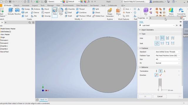188x105 pixels.
Task: Click Convert to Sheet Metal
Action: (181, 12)
